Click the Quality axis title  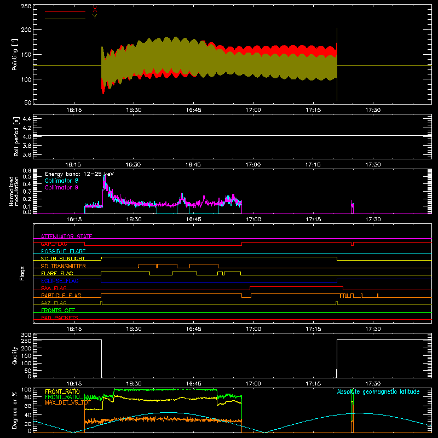click(x=15, y=355)
